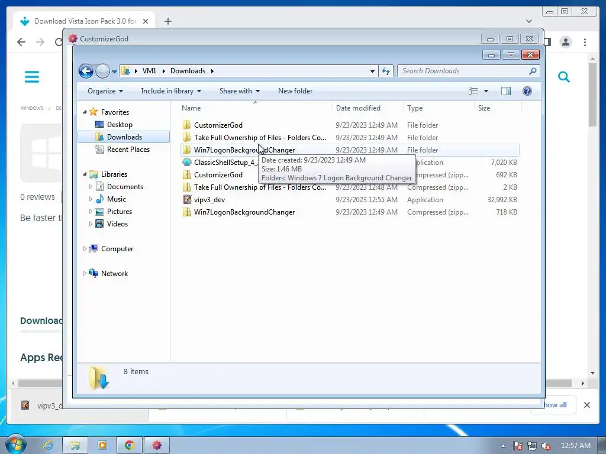The height and width of the screenshot is (454, 606).
Task: Select Win7LogonBackgroundChanger zipped folder icon
Action: 186,212
